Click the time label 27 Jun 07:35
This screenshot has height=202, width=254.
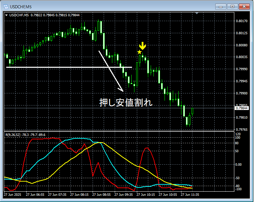[x=57, y=194]
